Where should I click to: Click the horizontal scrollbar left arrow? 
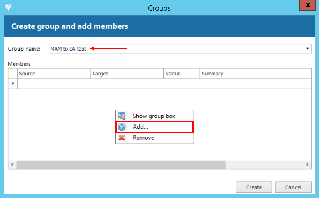[x=12, y=165]
